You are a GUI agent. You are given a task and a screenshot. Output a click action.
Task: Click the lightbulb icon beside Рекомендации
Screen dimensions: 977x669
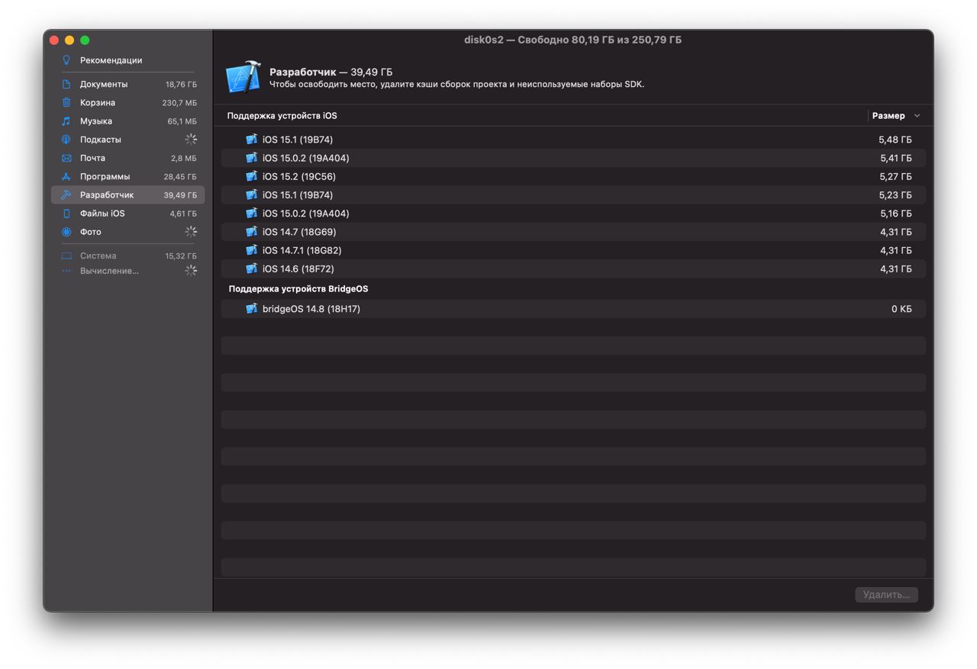(66, 60)
